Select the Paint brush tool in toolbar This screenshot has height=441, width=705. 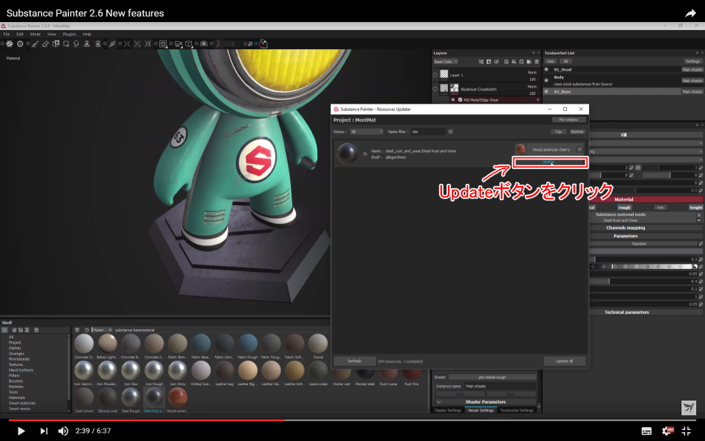click(x=35, y=43)
